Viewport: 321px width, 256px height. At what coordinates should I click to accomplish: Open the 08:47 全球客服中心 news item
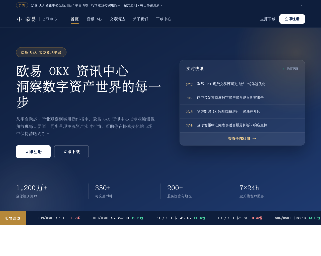pos(242,125)
